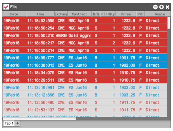Sort by the B/S column header
The width and height of the screenshot is (173, 131).
click(x=96, y=14)
